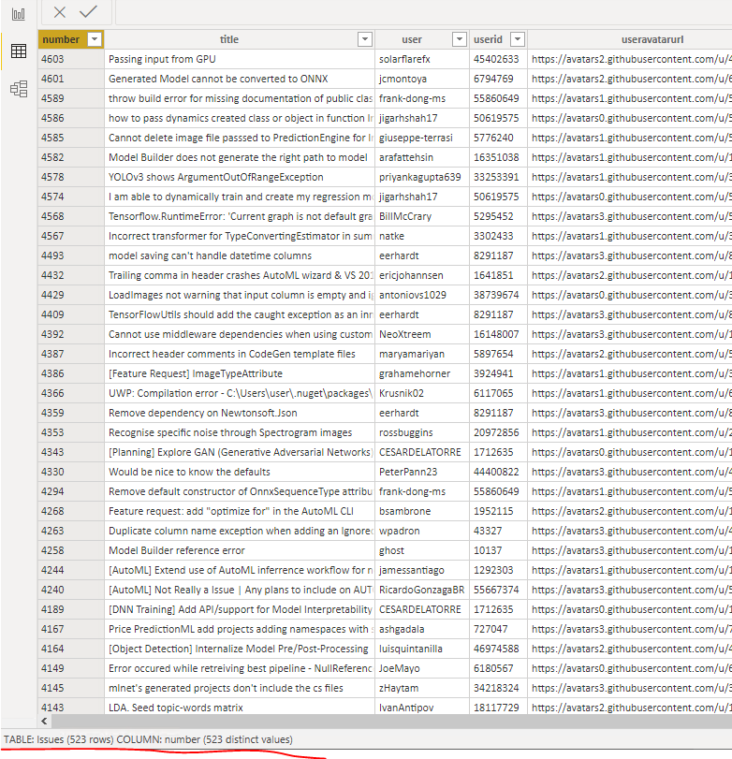
Task: Select user cell 'zHaytam'
Action: point(421,688)
